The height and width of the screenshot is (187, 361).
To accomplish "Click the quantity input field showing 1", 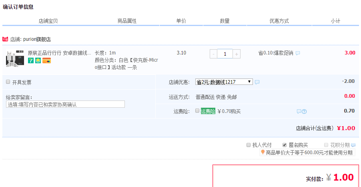I will (225, 54).
